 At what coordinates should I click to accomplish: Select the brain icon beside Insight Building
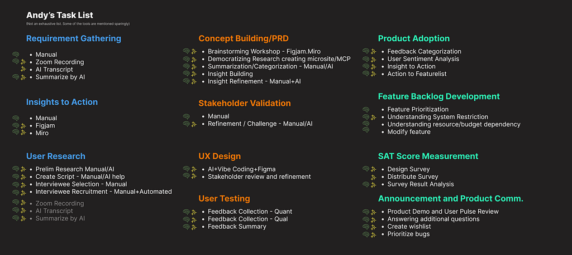click(x=187, y=74)
